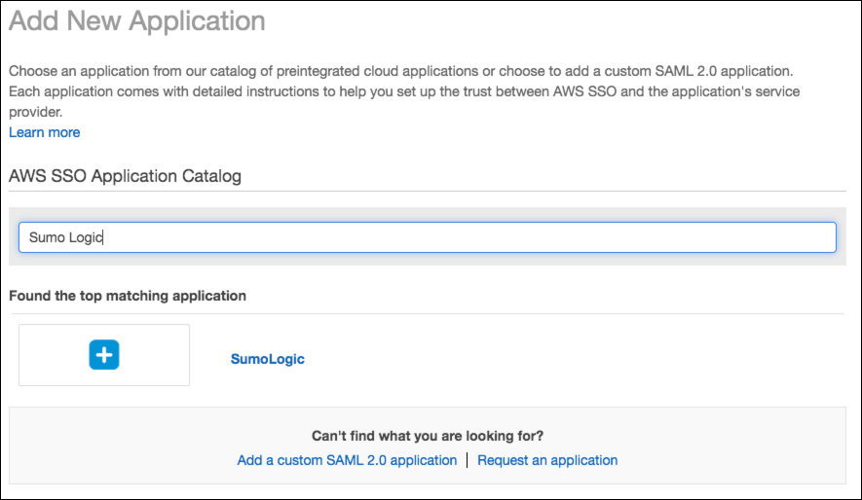Viewport: 862px width, 500px height.
Task: Focus the application catalog search field
Action: pos(427,237)
